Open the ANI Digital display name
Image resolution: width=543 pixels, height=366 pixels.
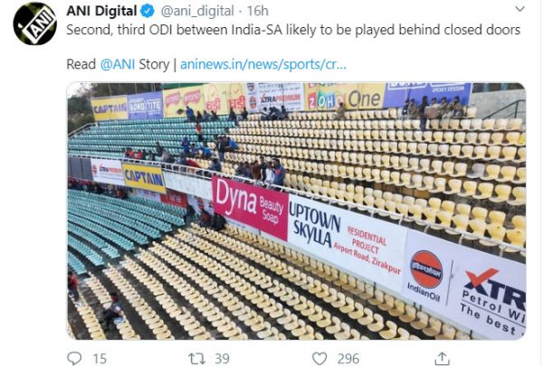point(101,11)
